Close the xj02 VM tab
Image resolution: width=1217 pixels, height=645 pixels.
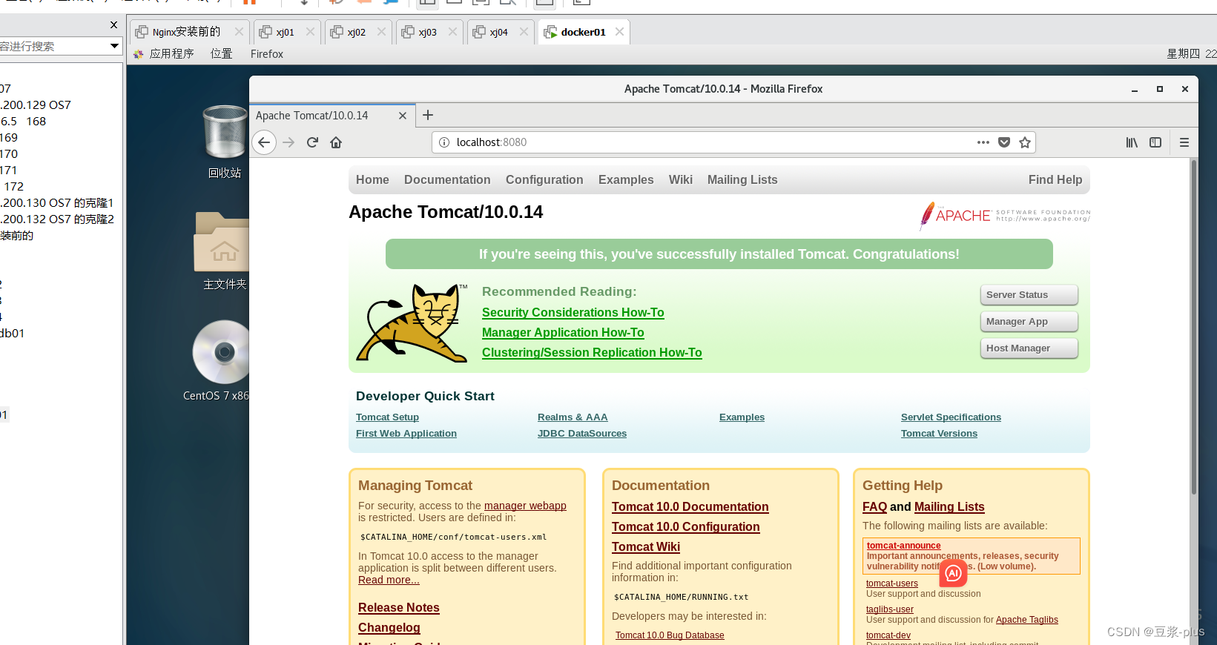click(381, 31)
